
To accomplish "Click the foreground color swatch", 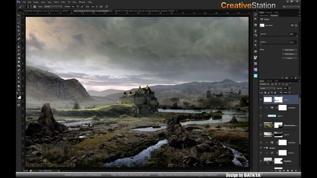I will click(x=18, y=96).
